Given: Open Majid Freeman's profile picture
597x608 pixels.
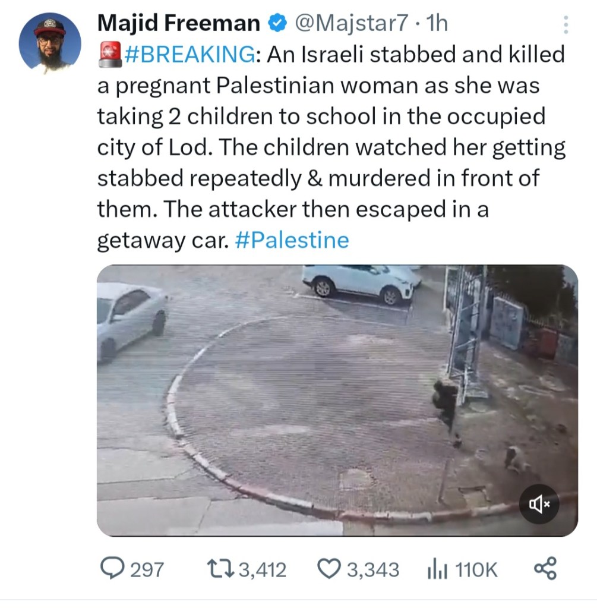Looking at the screenshot, I should click(49, 42).
